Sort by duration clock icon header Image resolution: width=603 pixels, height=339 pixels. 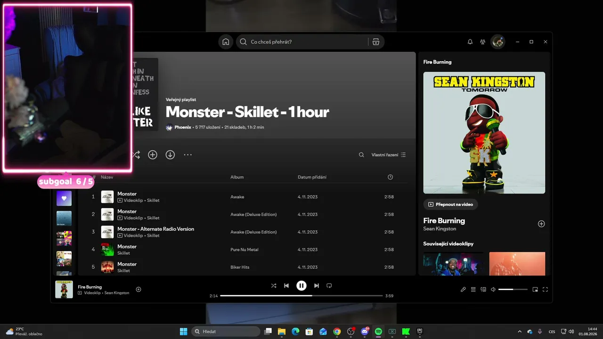tap(390, 177)
